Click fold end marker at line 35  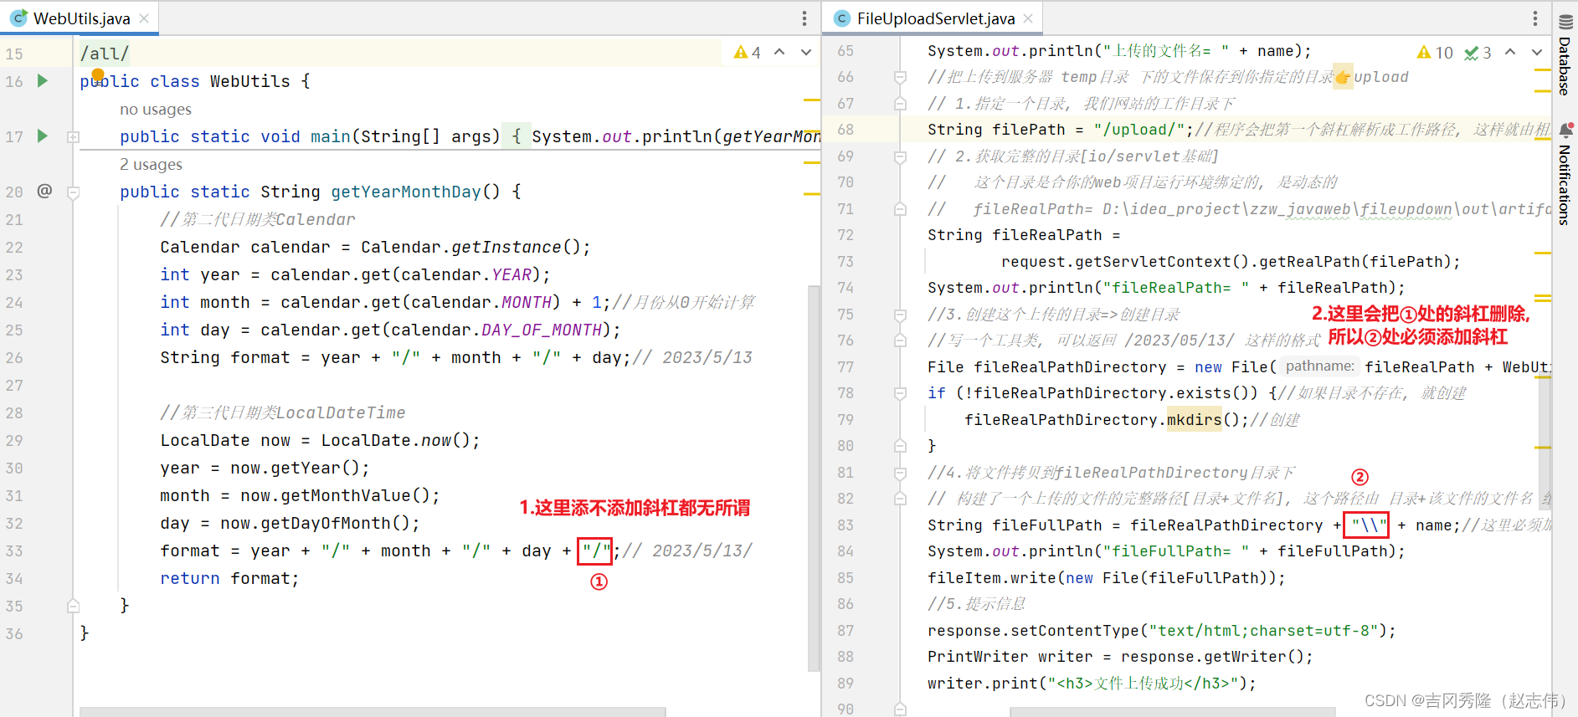73,606
